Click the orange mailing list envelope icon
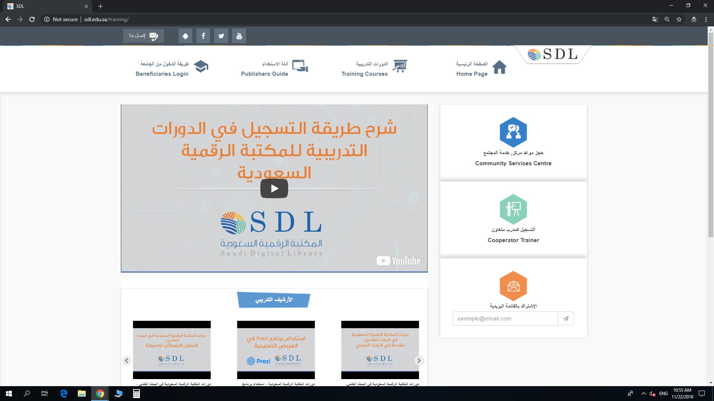The height and width of the screenshot is (401, 714). (513, 286)
